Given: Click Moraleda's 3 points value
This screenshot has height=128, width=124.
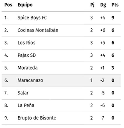Looking at the screenshot, I should click(x=113, y=68).
